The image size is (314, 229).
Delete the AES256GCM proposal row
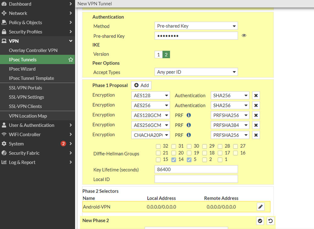(256, 125)
